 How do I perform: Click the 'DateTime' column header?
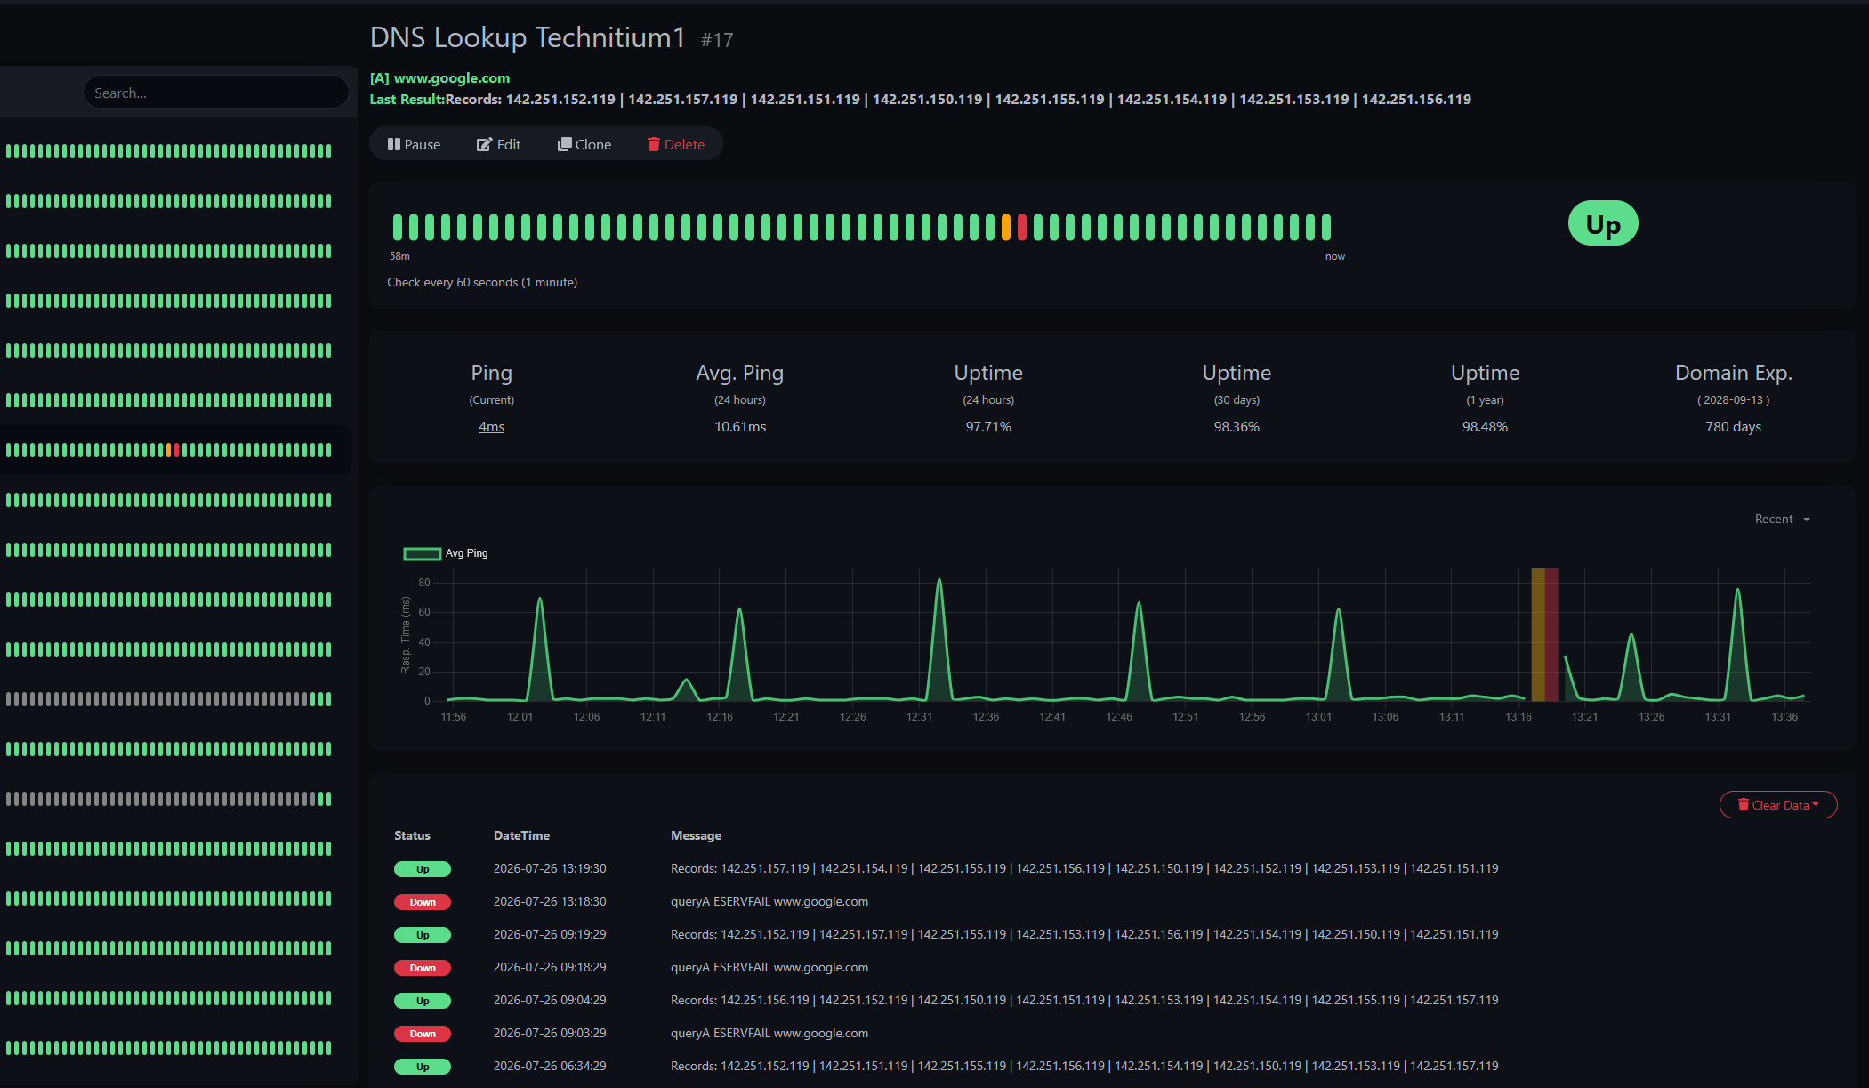pos(521,835)
